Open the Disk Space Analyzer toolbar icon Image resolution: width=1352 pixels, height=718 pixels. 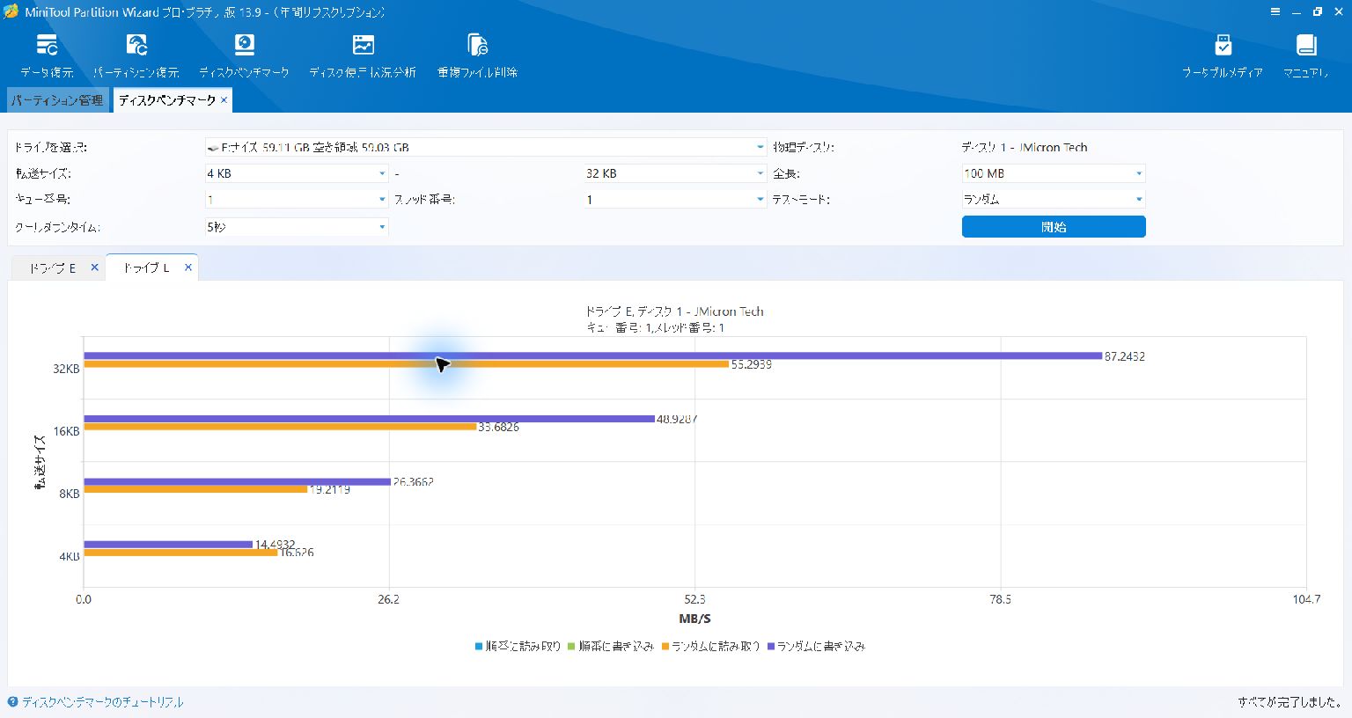pyautogui.click(x=363, y=55)
